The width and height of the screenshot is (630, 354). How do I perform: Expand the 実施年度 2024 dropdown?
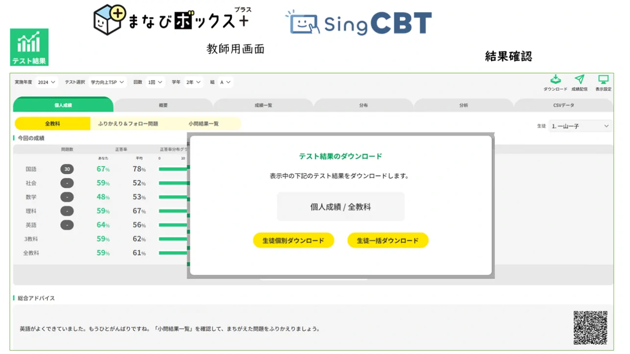click(47, 83)
